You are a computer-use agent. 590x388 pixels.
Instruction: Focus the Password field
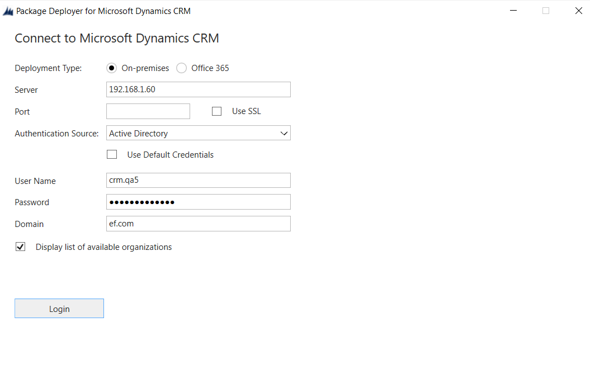[x=198, y=202]
